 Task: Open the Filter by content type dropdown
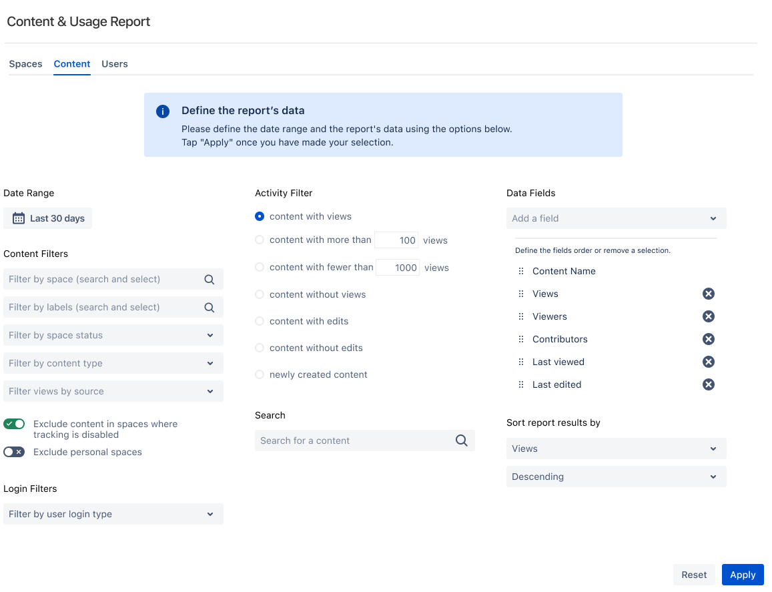click(x=113, y=363)
